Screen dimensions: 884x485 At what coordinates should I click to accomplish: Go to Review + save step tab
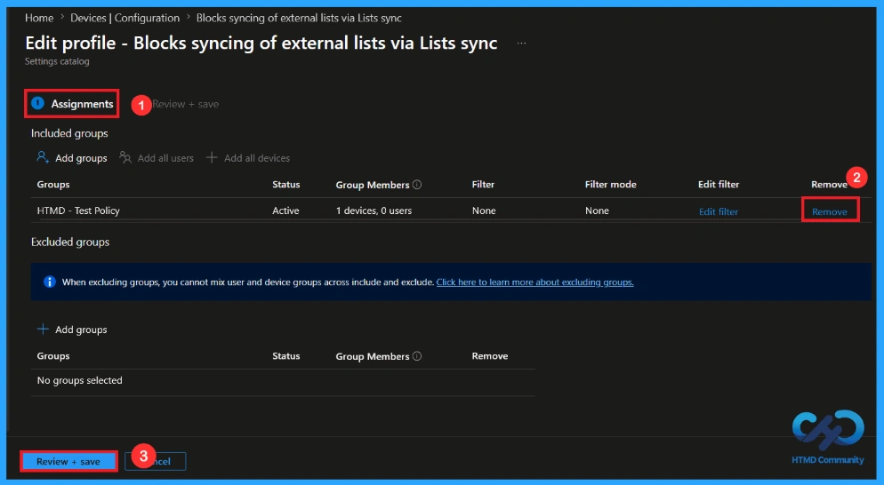(x=186, y=104)
